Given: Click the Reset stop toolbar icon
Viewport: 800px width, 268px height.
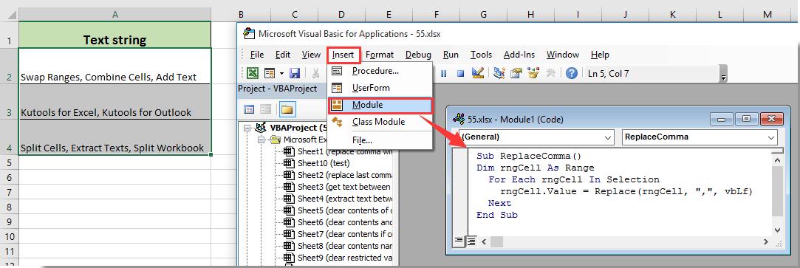Looking at the screenshot, I should point(460,73).
